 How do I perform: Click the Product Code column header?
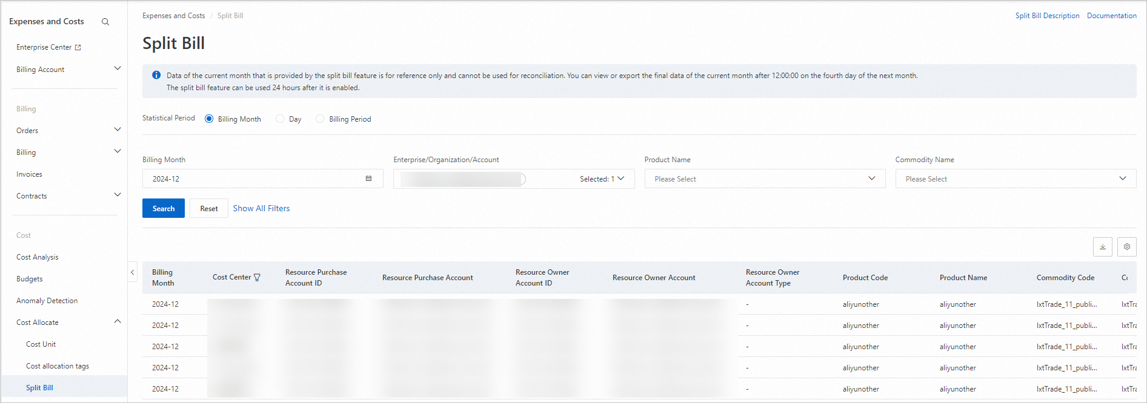865,278
